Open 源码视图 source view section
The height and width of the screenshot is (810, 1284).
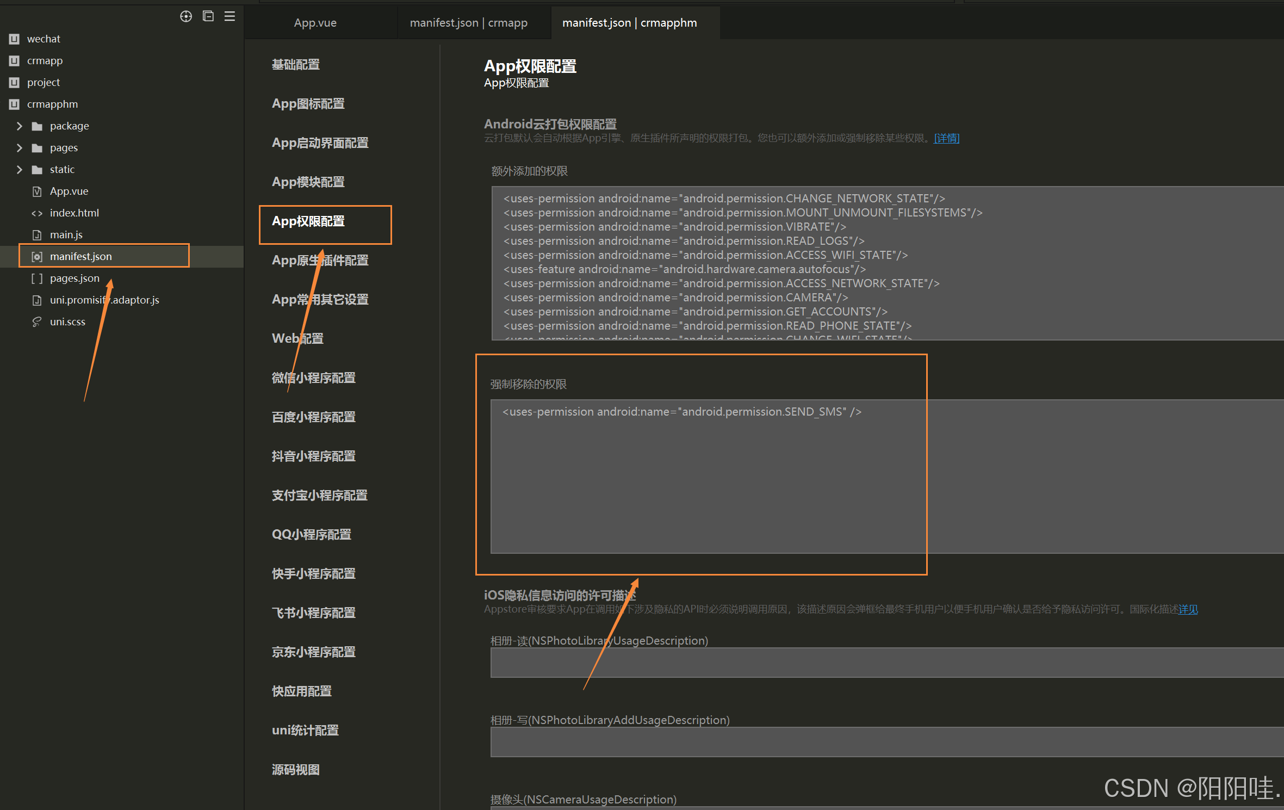tap(295, 769)
